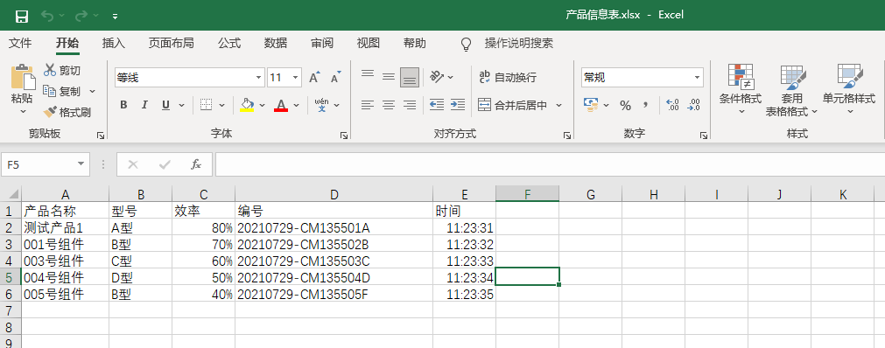The height and width of the screenshot is (348, 885).
Task: Switch to the 插入 ribbon tab
Action: (114, 44)
